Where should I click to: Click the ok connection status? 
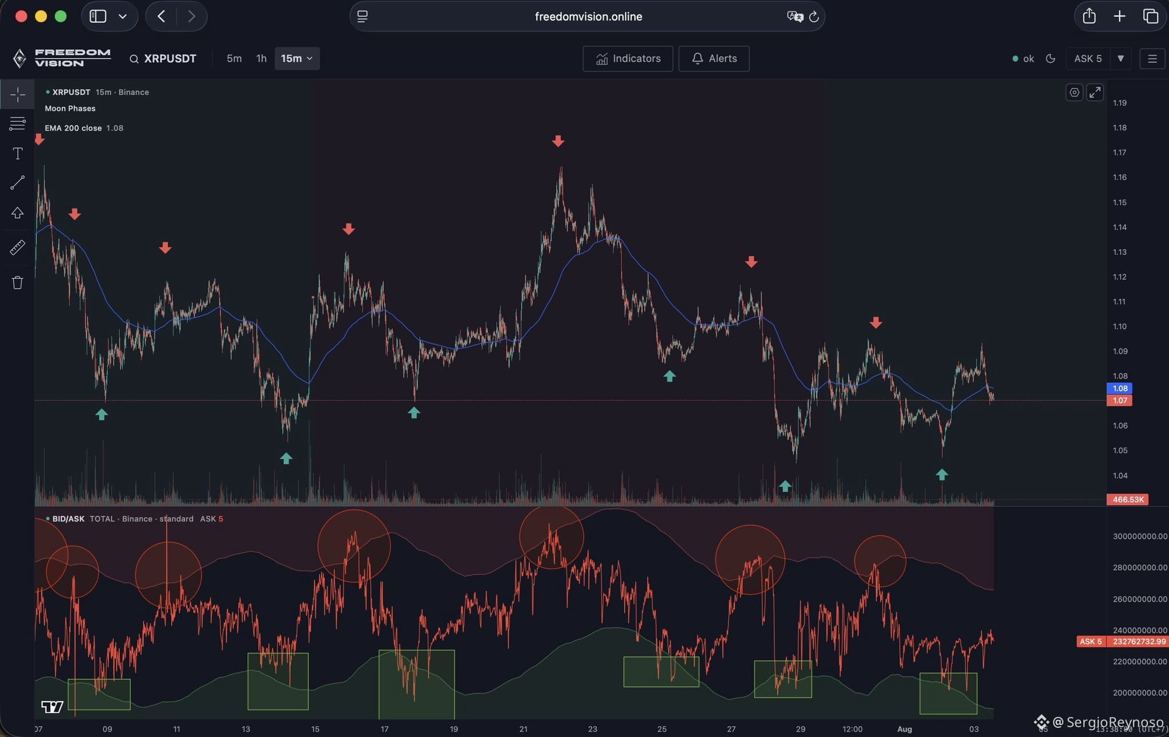point(1023,58)
